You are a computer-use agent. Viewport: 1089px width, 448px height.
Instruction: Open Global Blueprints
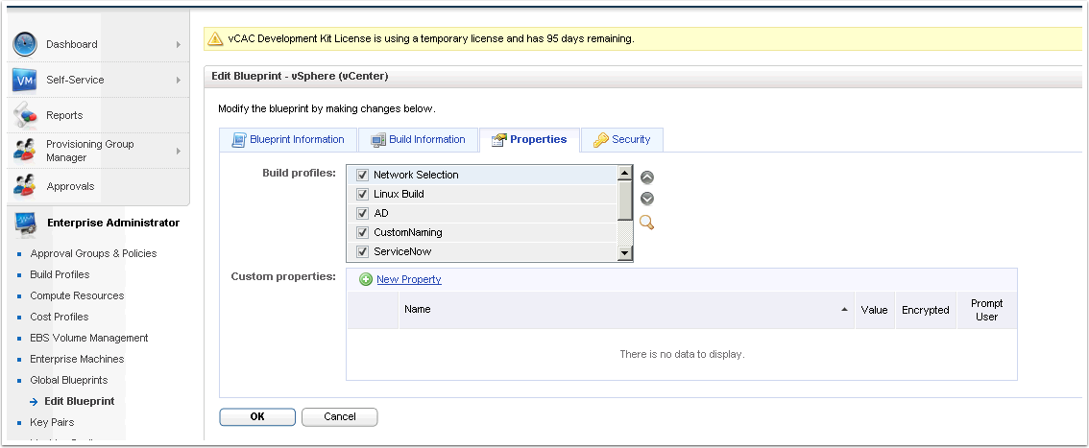(x=69, y=380)
